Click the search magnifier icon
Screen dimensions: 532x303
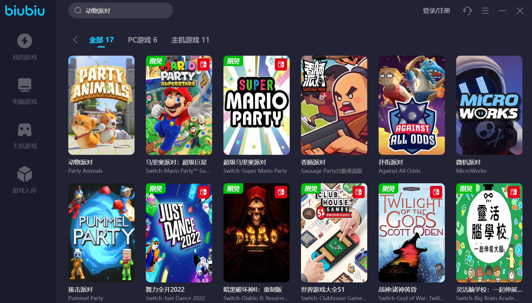pos(78,11)
